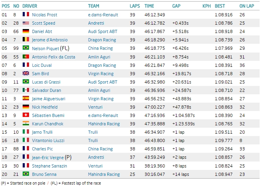Open e.dams-Renault team in Nicolas Prost's row
The width and height of the screenshot is (262, 187).
(103, 15)
